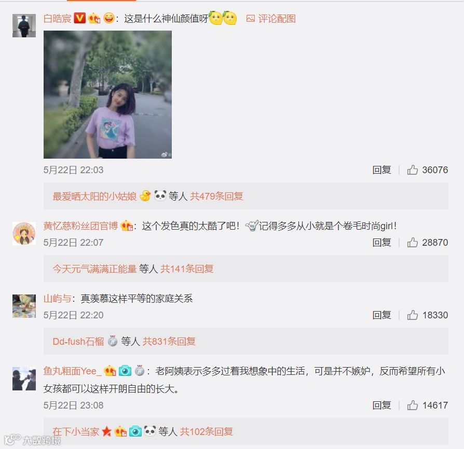
Task: Click the 评论配图 picture icon
Action: click(x=250, y=19)
